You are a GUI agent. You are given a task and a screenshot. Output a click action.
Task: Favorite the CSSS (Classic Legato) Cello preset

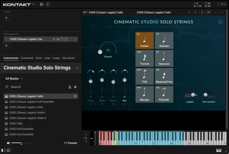[75, 96]
